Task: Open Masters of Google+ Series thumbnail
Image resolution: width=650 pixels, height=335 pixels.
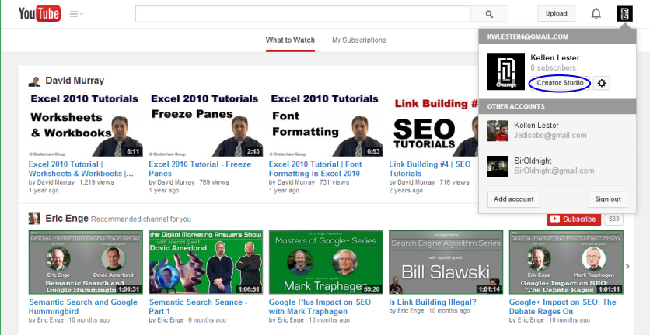Action: point(326,262)
